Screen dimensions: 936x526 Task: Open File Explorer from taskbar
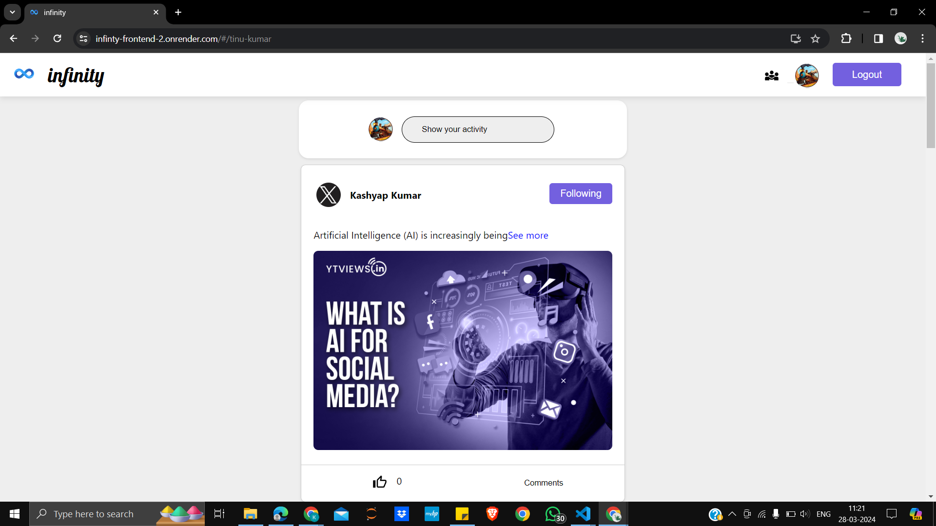coord(251,514)
